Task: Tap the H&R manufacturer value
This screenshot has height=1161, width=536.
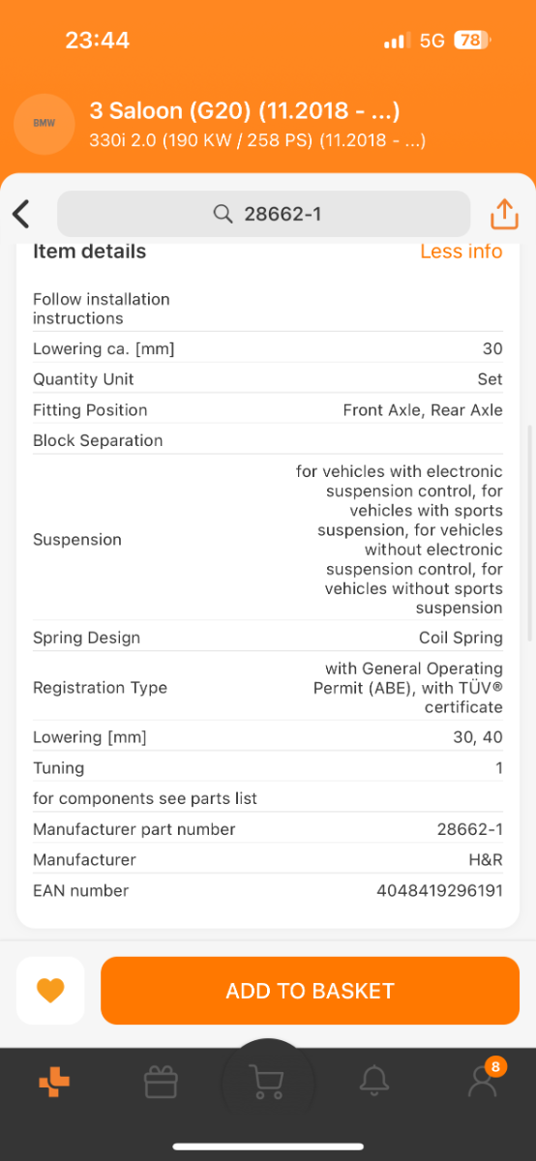Action: tap(486, 859)
